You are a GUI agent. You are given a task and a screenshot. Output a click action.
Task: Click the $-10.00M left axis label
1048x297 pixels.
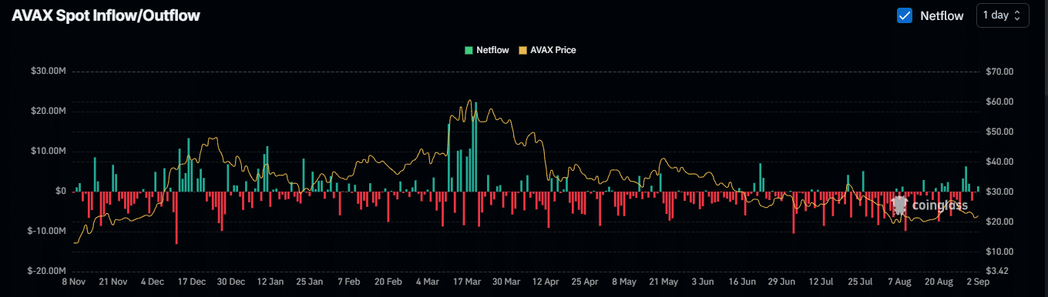(47, 231)
